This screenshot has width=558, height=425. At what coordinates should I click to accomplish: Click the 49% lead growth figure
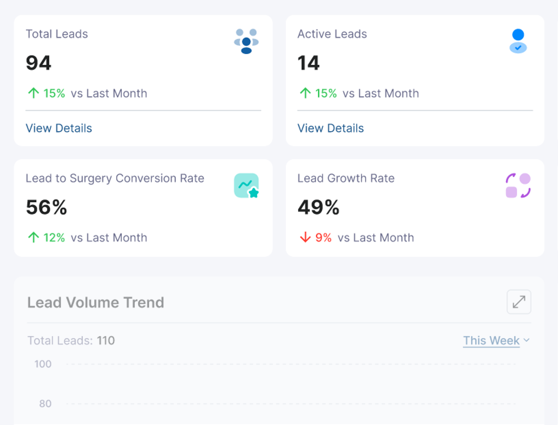(x=318, y=207)
